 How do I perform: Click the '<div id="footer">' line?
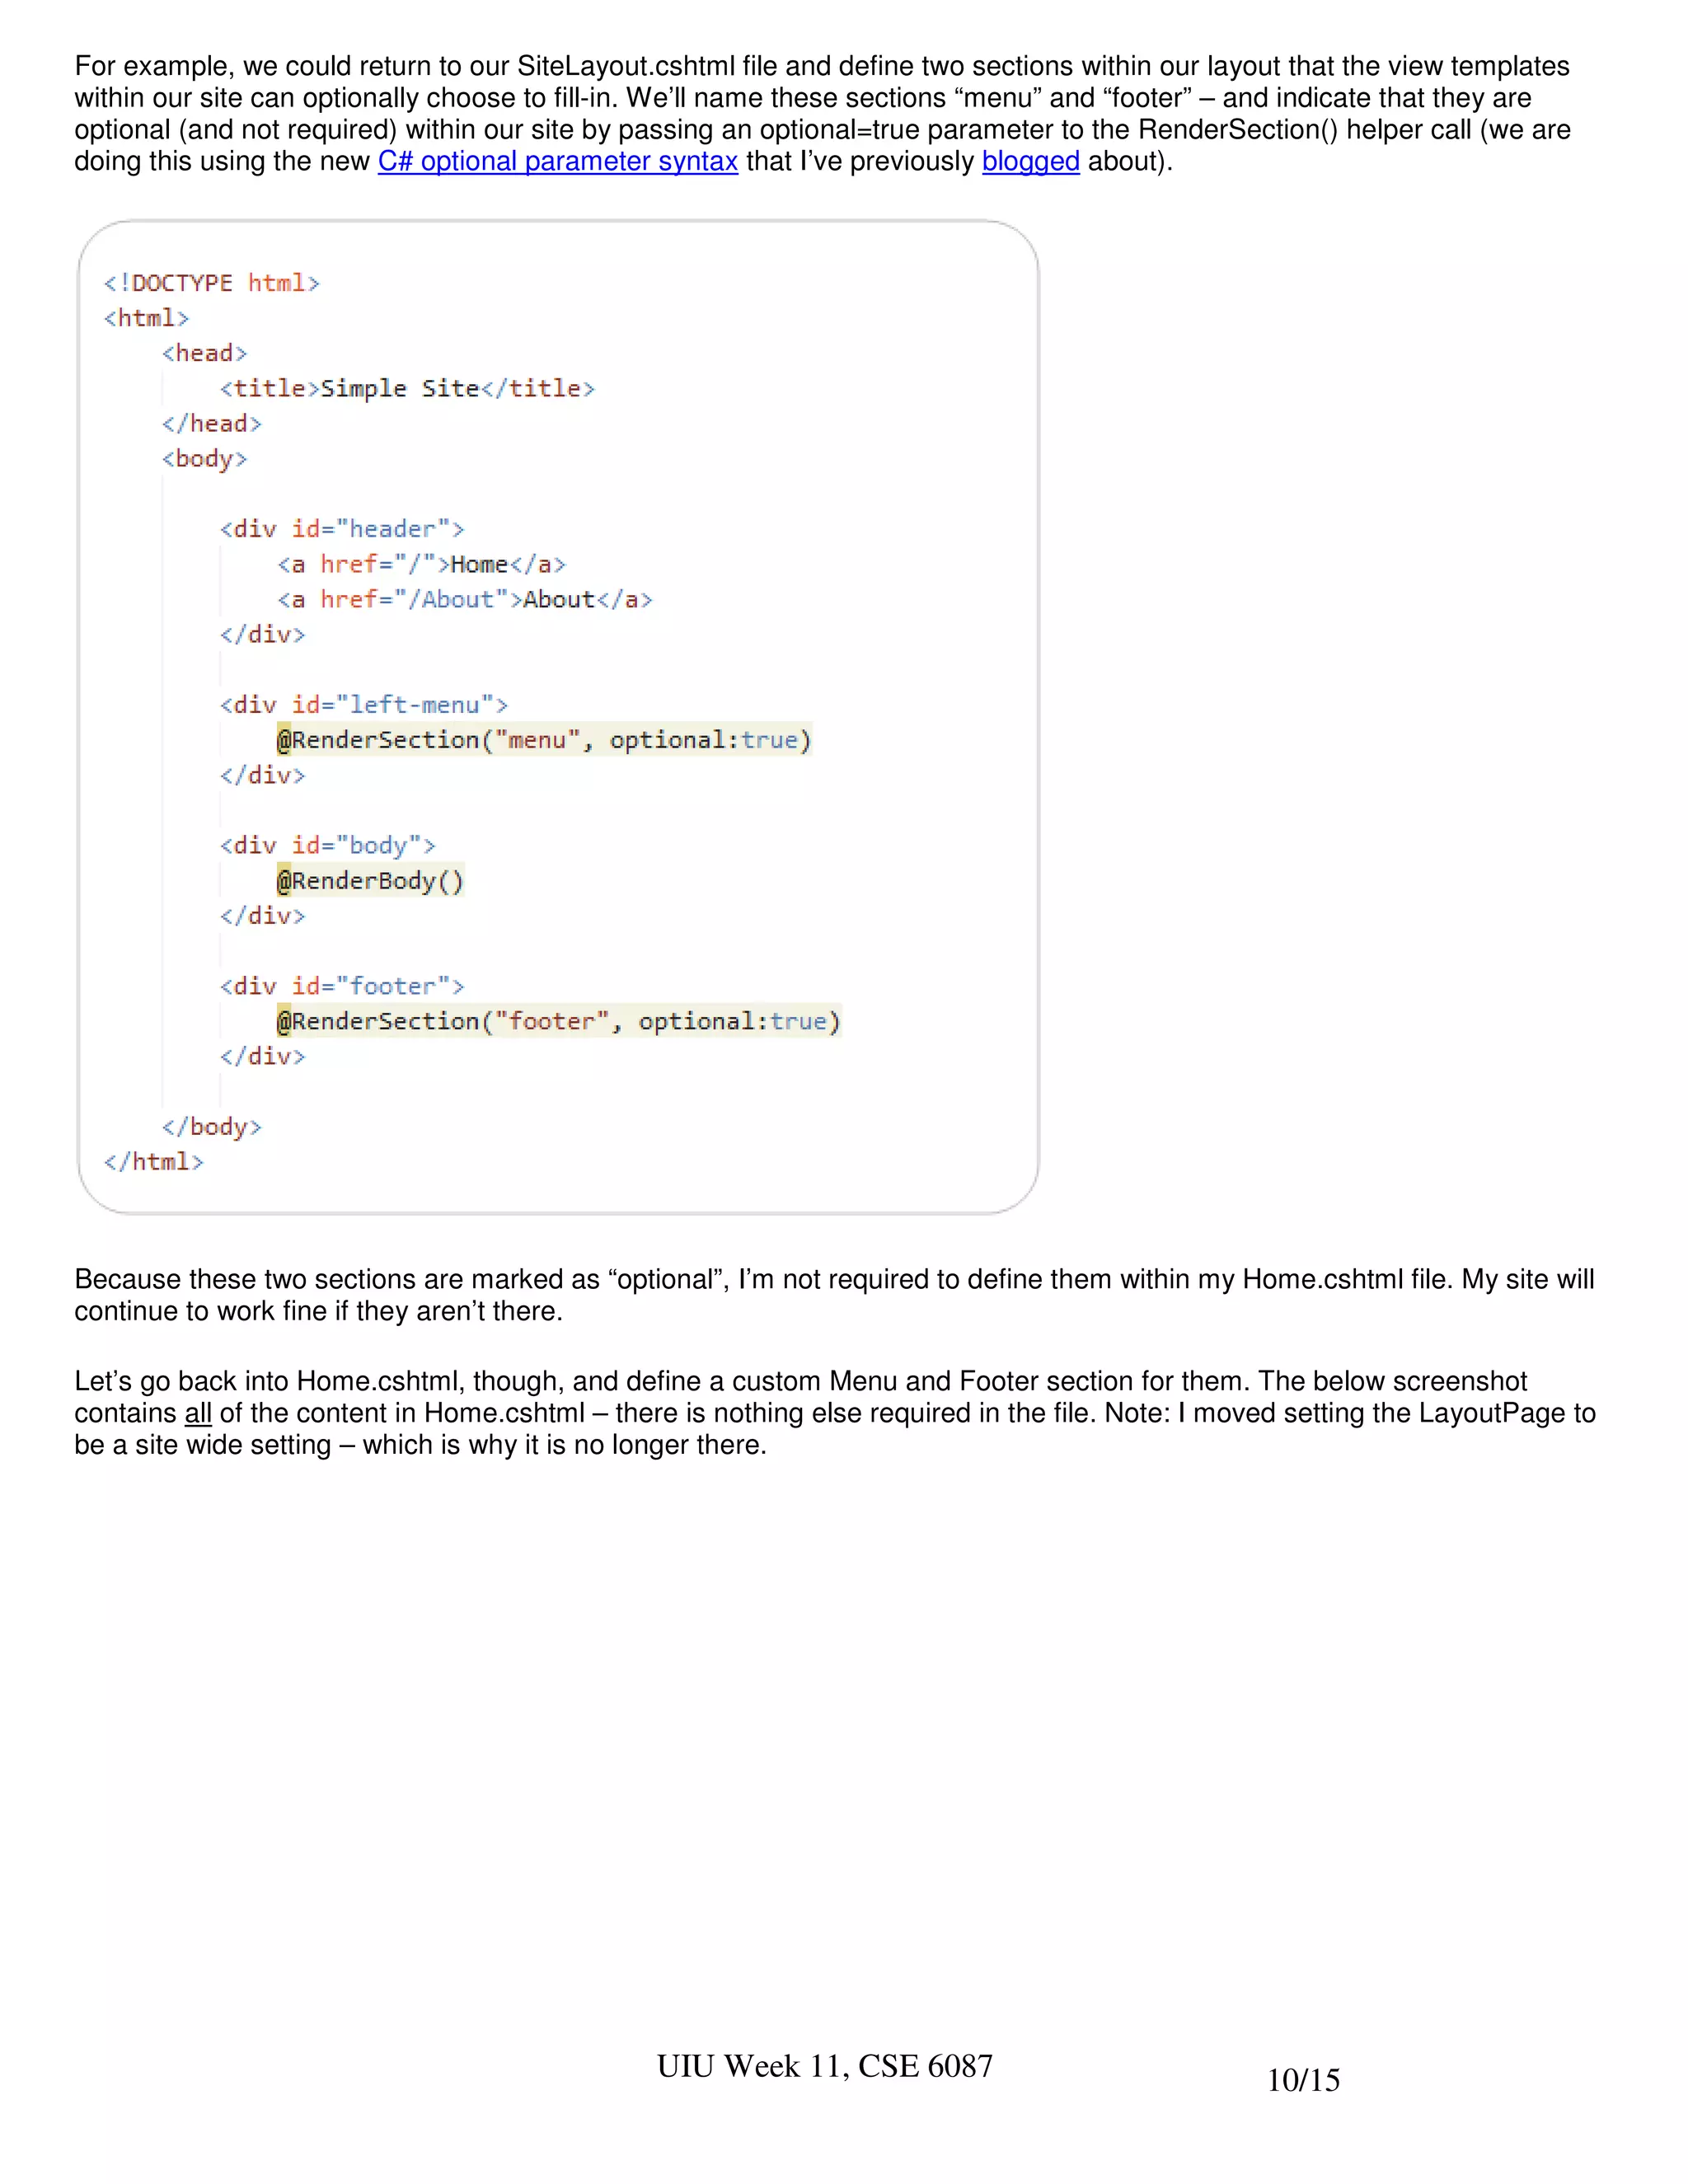(342, 986)
